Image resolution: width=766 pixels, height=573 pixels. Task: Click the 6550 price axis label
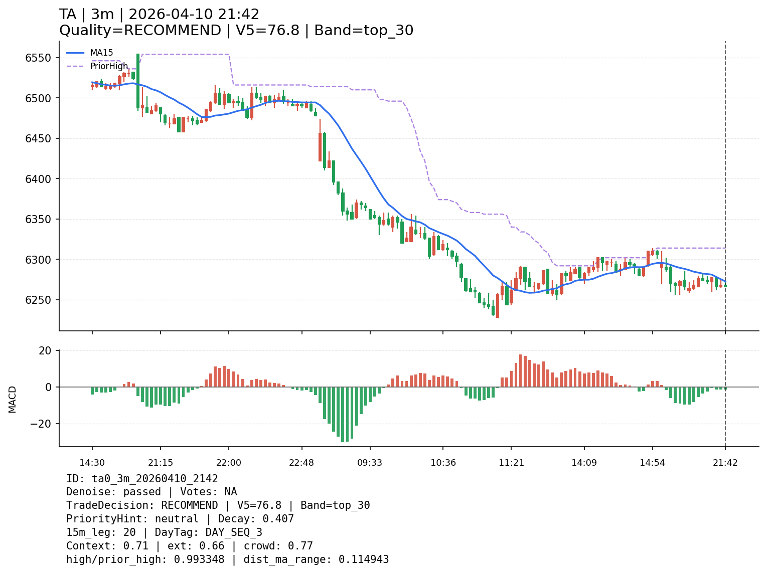click(38, 58)
